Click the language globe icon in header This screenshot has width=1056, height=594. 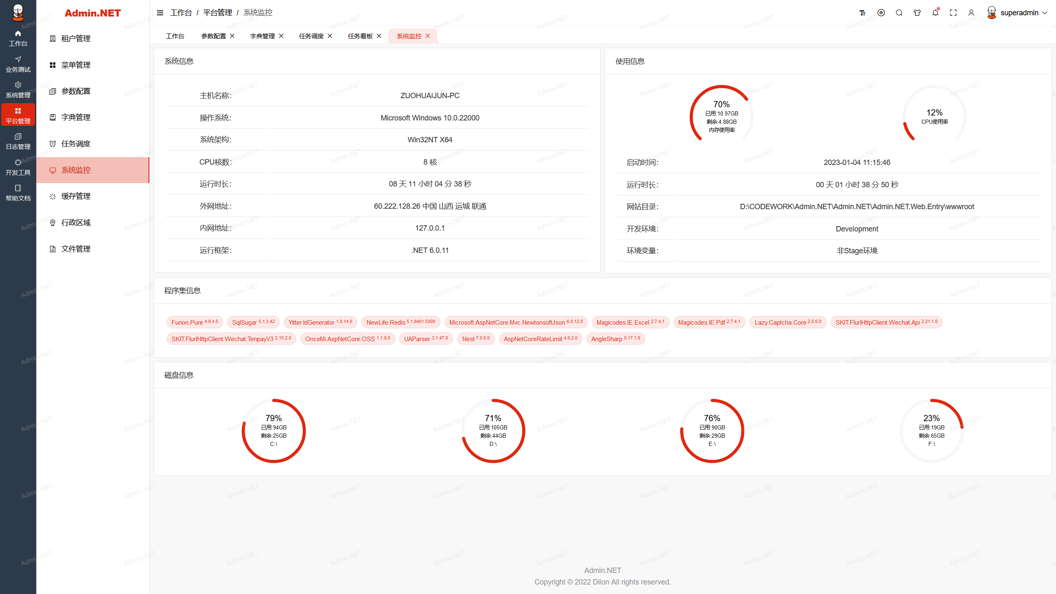pyautogui.click(x=881, y=13)
